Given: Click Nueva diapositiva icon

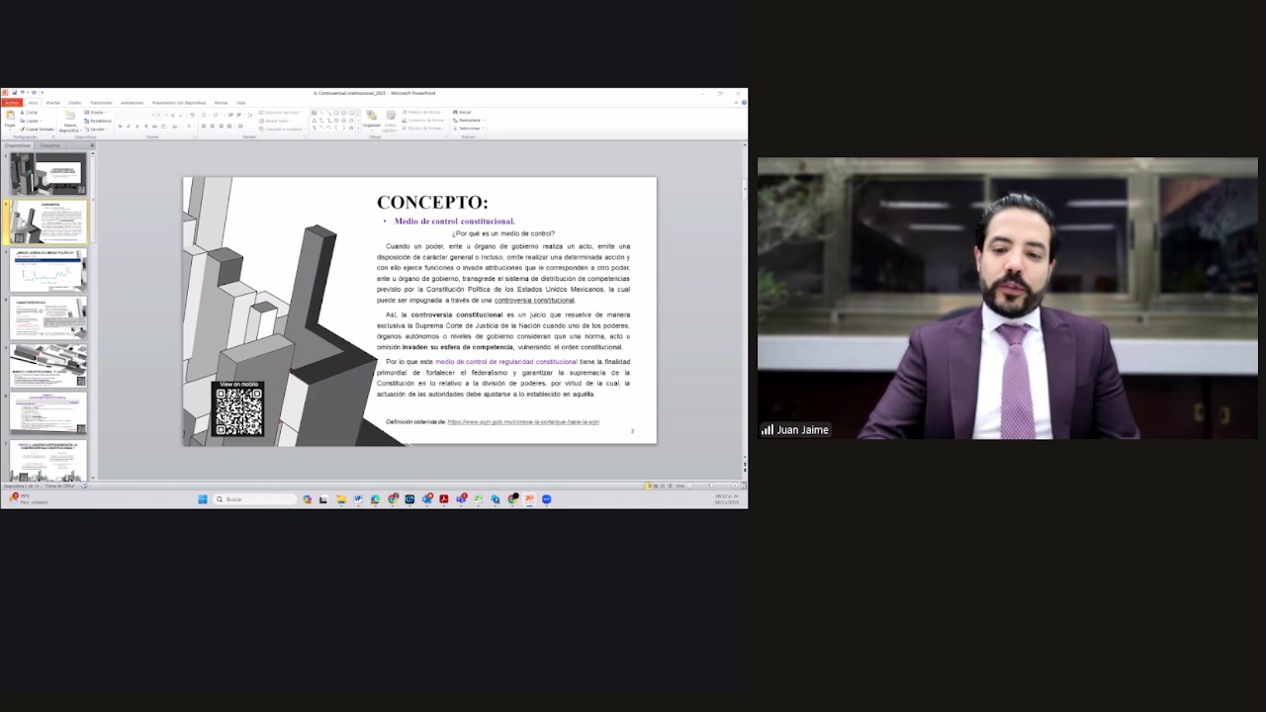Looking at the screenshot, I should [x=70, y=115].
